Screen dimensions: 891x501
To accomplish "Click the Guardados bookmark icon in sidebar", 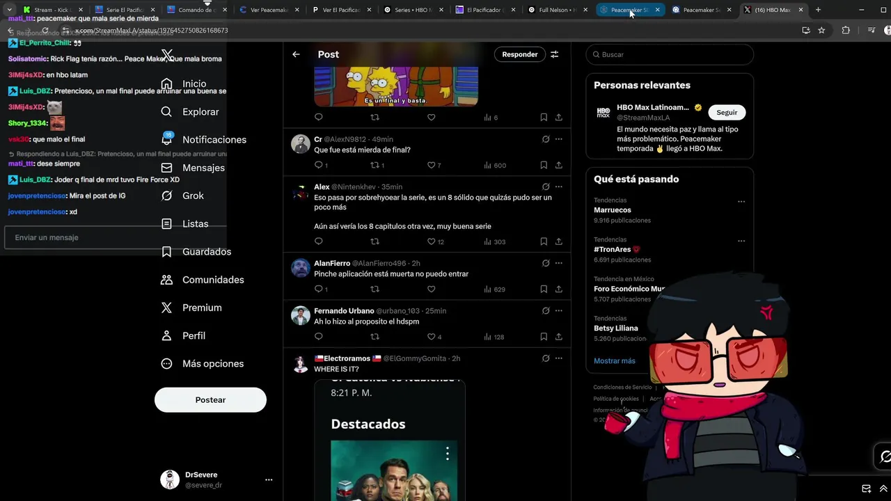I will [166, 251].
